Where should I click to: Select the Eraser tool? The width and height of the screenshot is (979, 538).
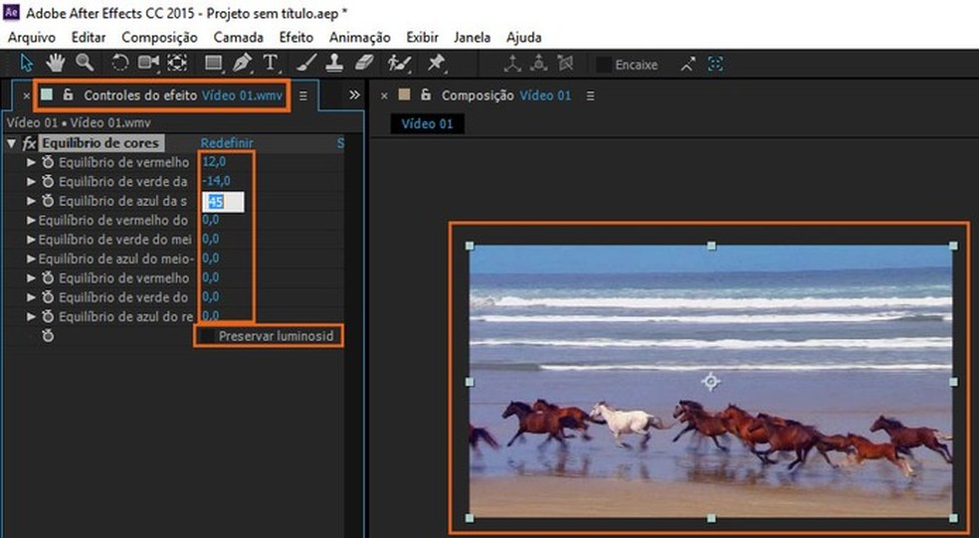click(363, 63)
